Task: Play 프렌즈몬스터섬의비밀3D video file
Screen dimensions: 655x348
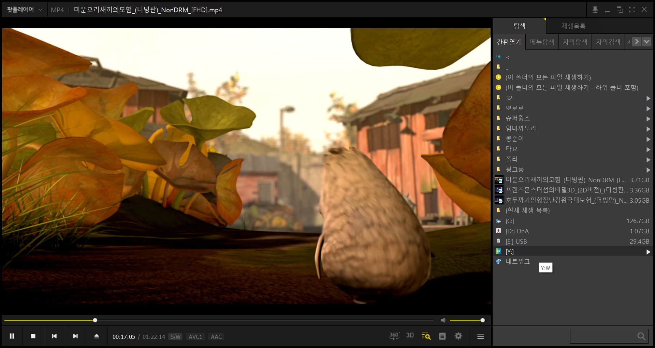Action: [573, 190]
